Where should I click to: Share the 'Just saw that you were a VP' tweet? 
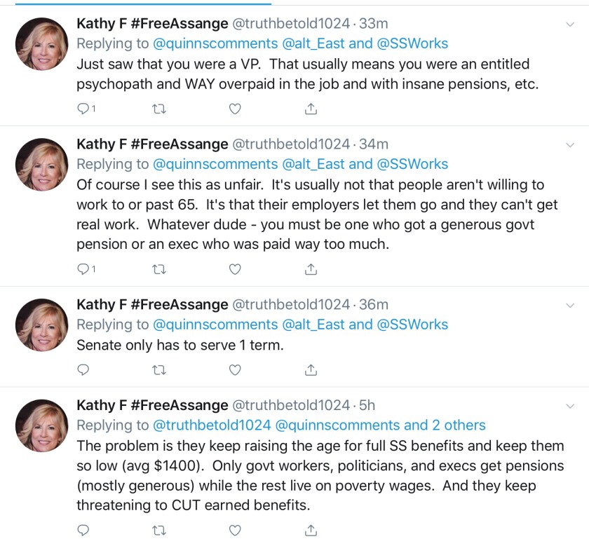(311, 109)
